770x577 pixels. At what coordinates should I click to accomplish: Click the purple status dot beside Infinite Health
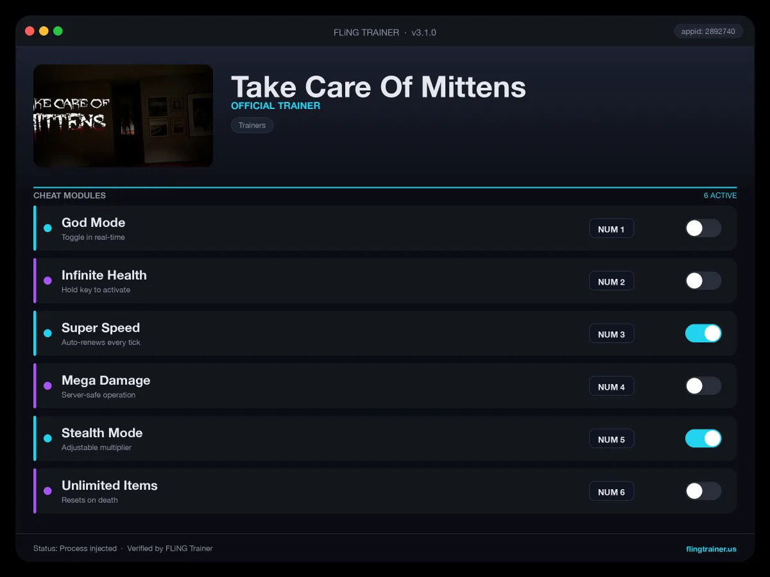point(47,281)
